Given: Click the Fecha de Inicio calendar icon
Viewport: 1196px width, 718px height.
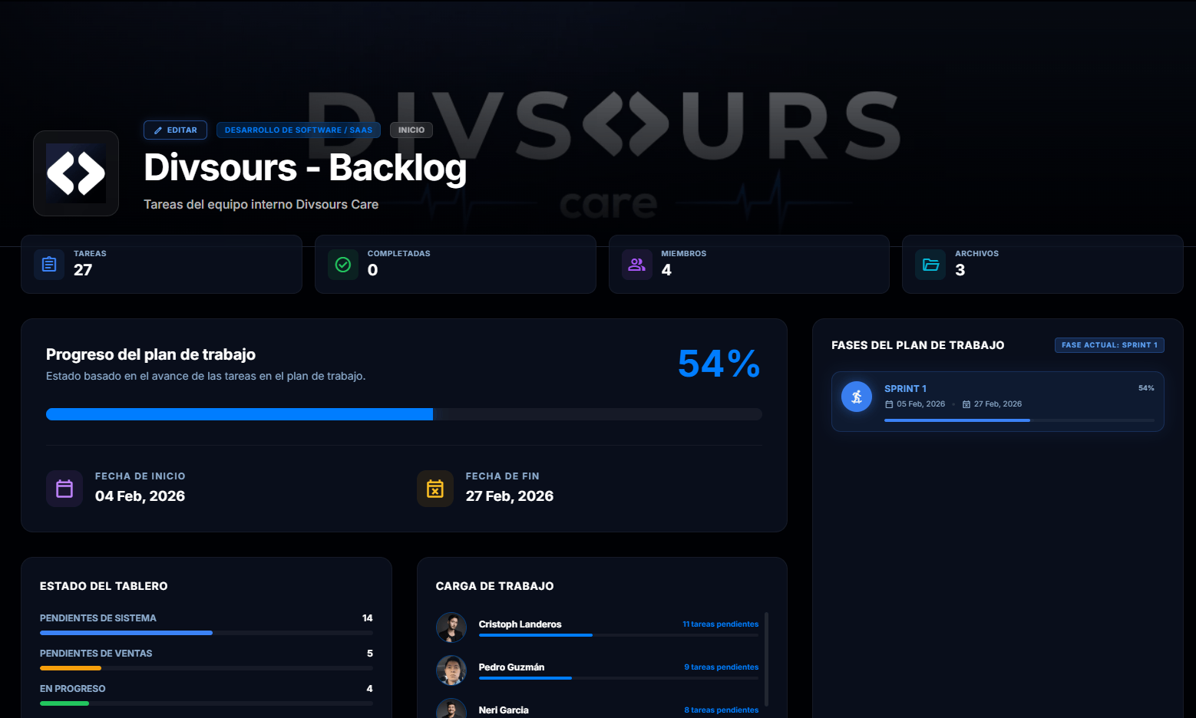Looking at the screenshot, I should tap(64, 489).
